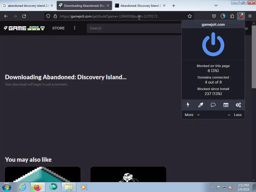Click the Game Jolt Search field
The image size is (256, 192).
134,28
